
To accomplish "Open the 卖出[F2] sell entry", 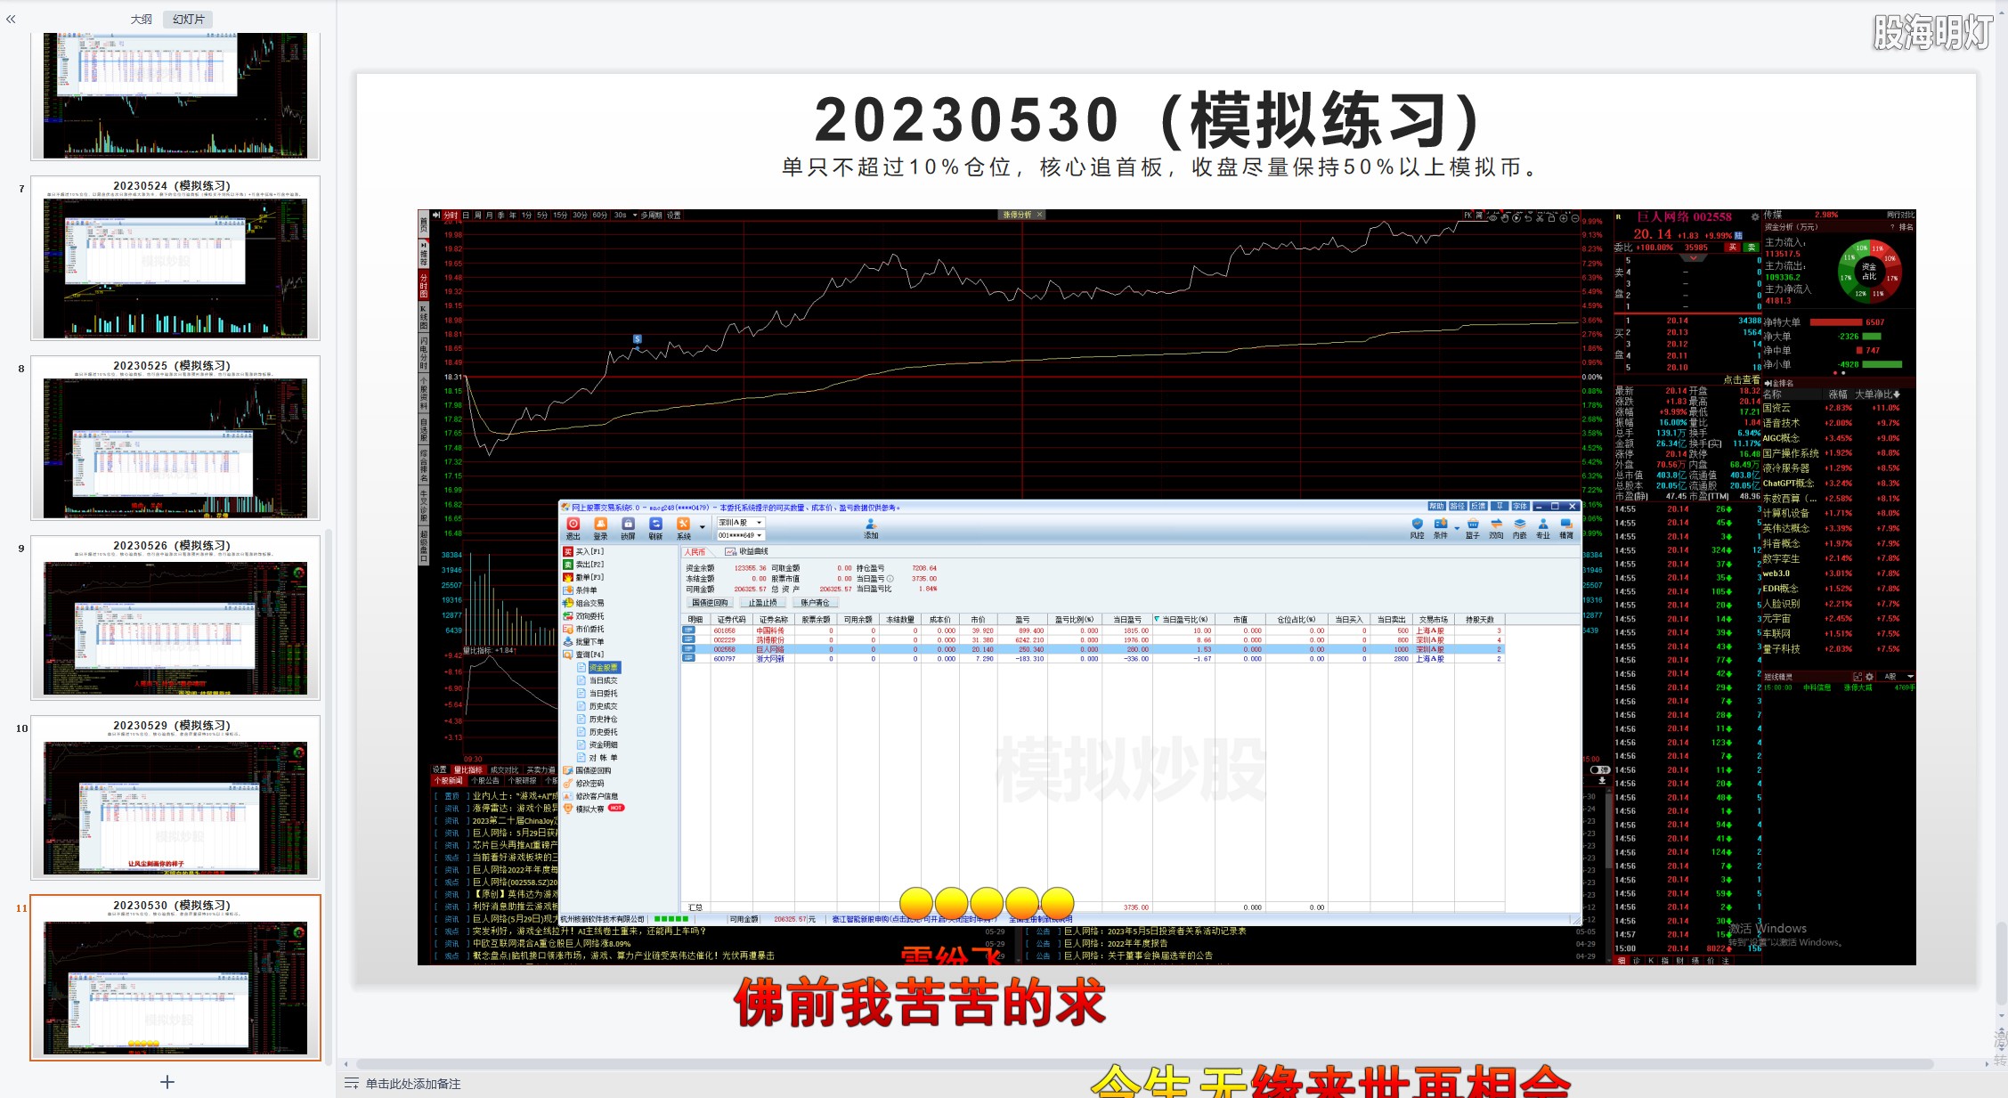I will pos(584,565).
